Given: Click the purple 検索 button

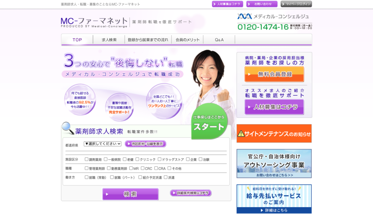Looking at the screenshot, I should pyautogui.click(x=130, y=194).
